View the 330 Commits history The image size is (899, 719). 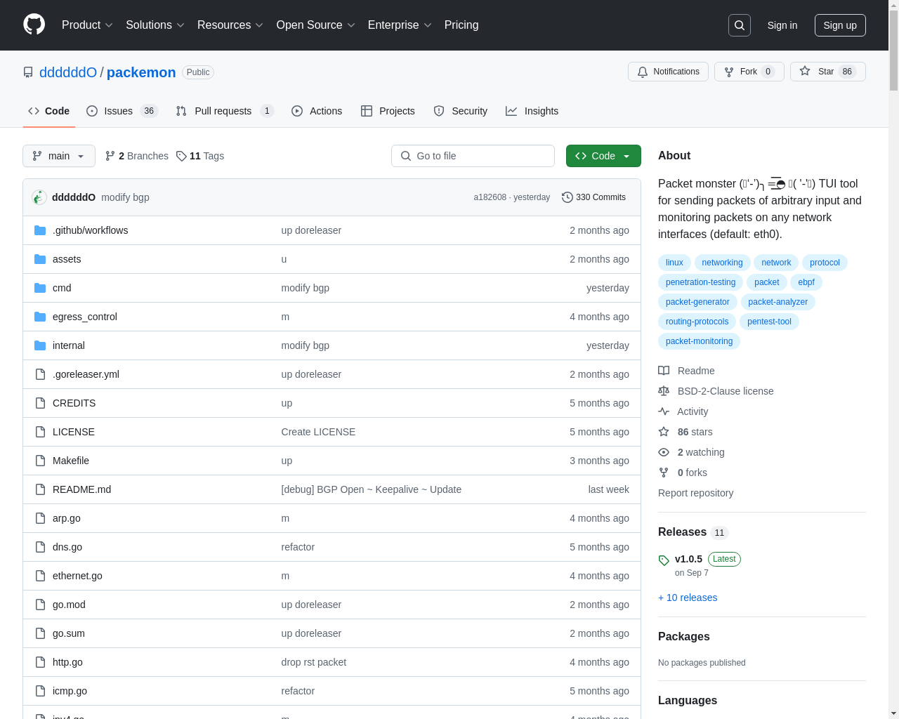593,197
